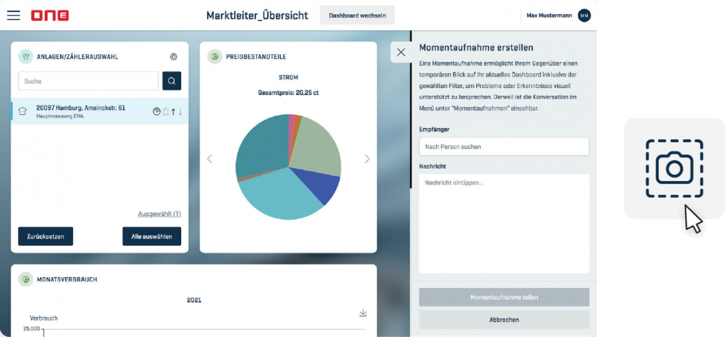
Task: Click the gauge icon on Hamburg entry
Action: coord(156,112)
